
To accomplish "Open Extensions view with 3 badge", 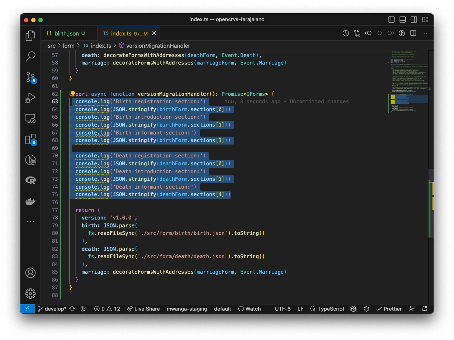I will point(30,139).
